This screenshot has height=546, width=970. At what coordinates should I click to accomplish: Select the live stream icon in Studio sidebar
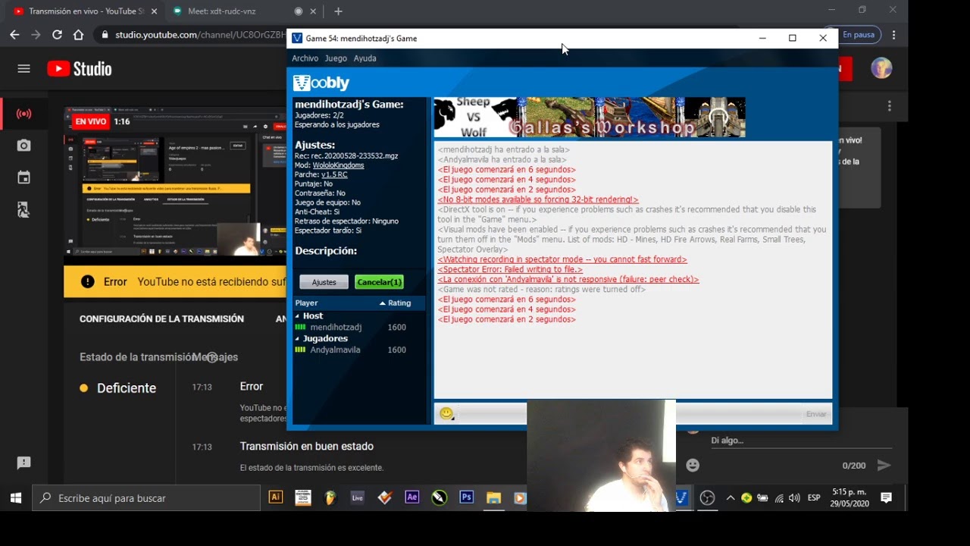[x=23, y=114]
